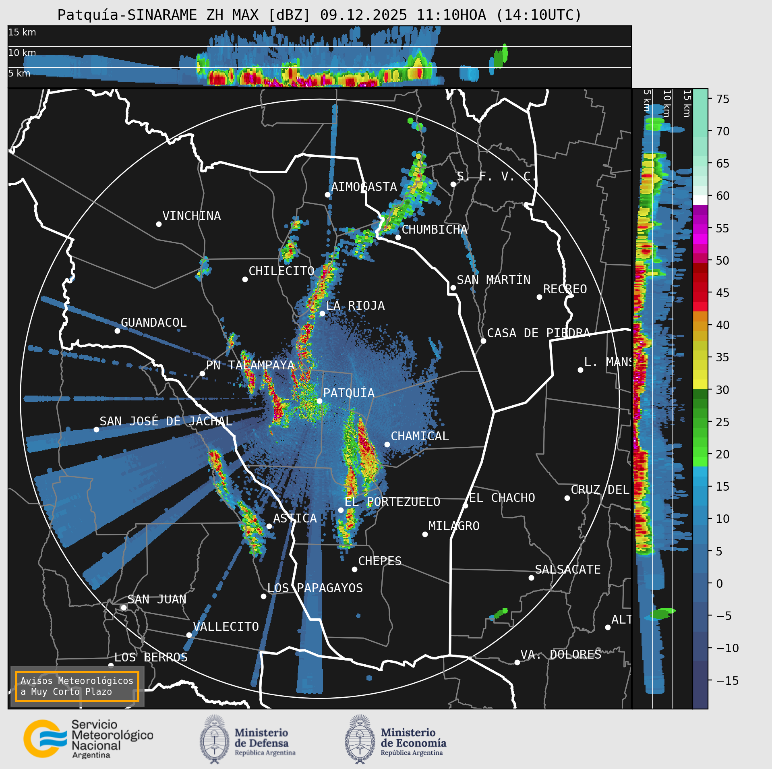The width and height of the screenshot is (772, 769).
Task: Select the "EL PORTEZUELO" label
Action: pos(393,502)
